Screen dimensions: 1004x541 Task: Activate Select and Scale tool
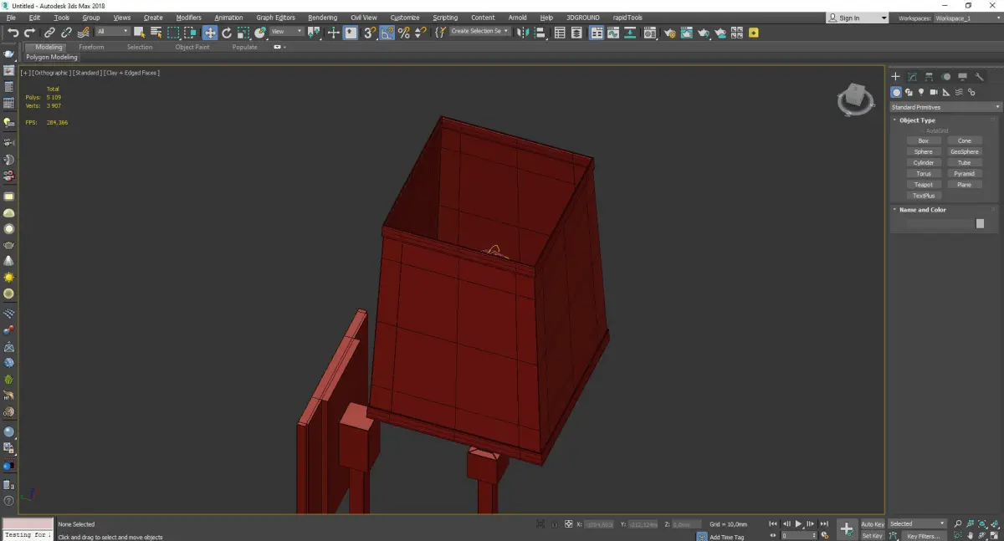tap(243, 33)
